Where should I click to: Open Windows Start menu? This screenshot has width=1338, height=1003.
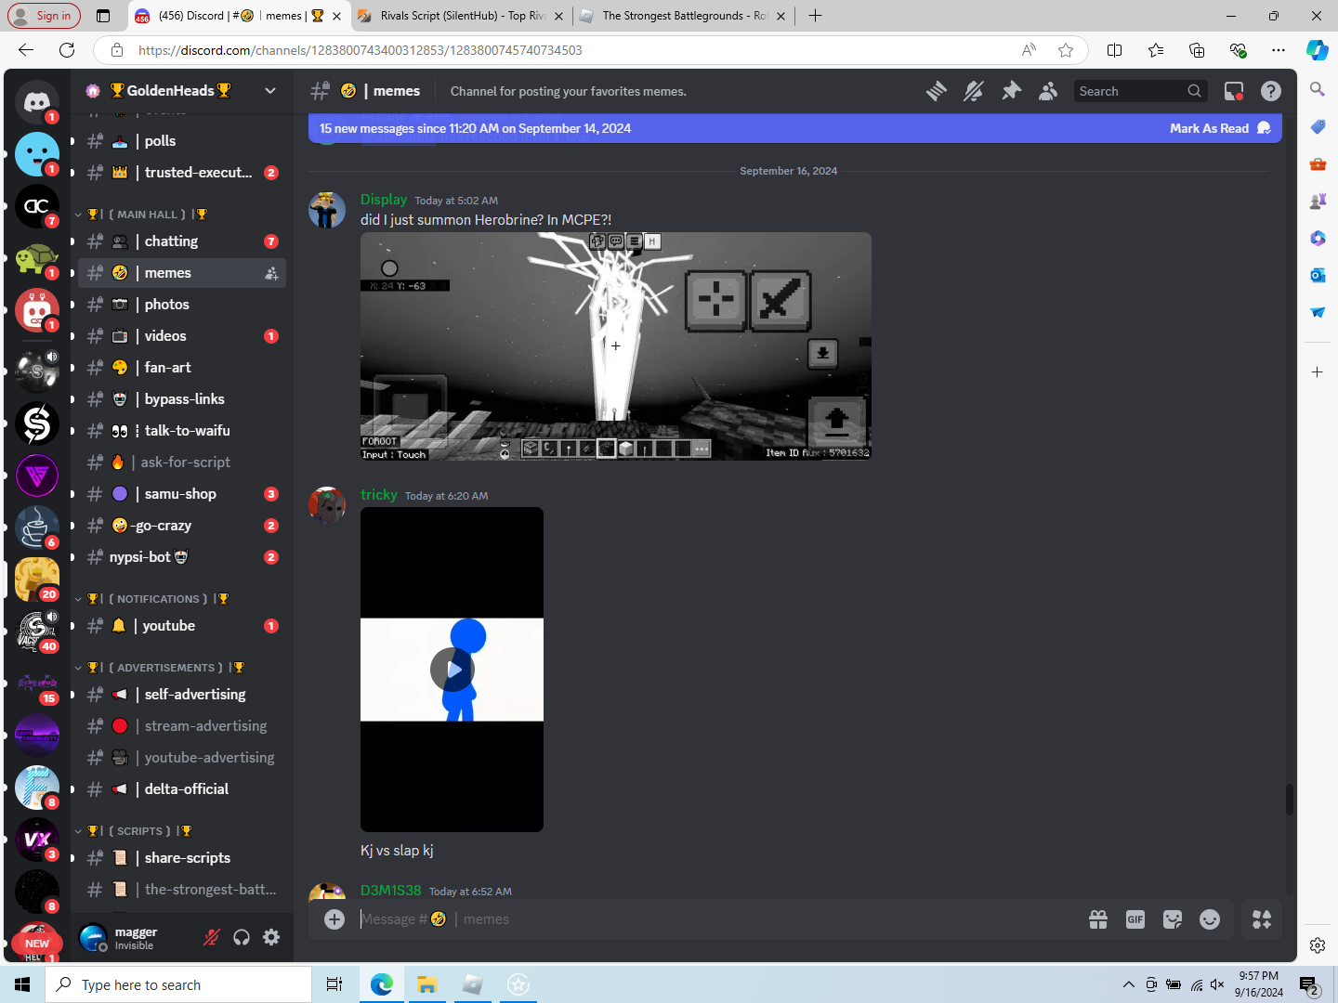(x=22, y=984)
